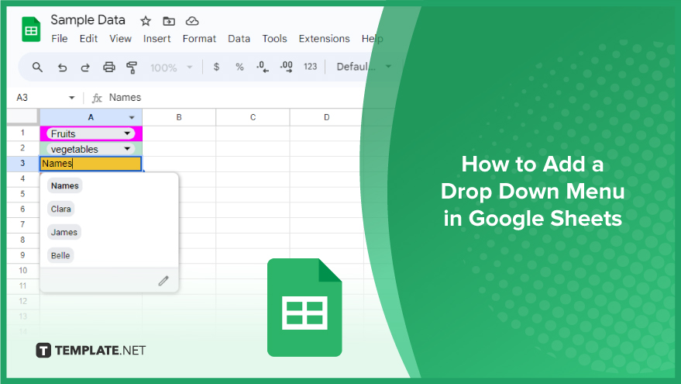Screen dimensions: 681x384
Task: Select column C header
Action: 253,117
